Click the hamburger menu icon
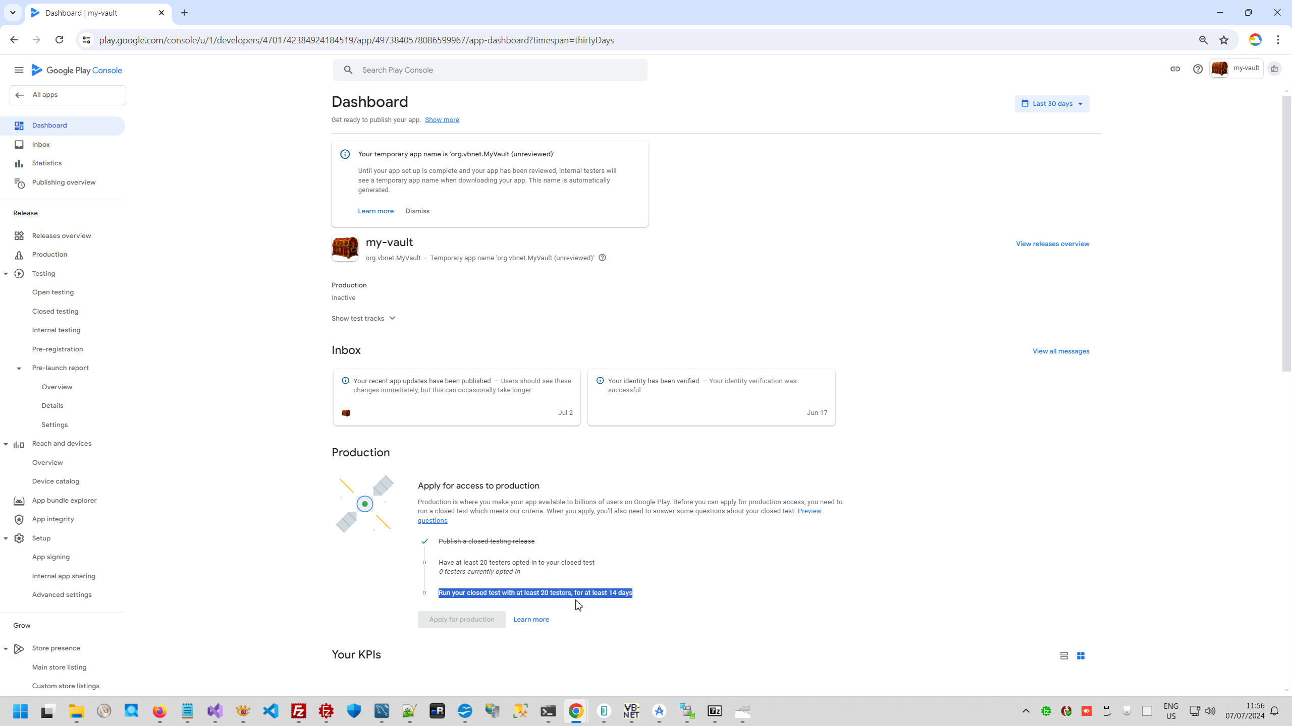Viewport: 1292px width, 726px height. point(19,70)
